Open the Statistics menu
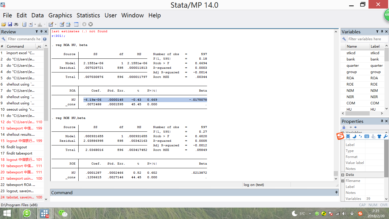This screenshot has height=219, width=389. pyautogui.click(x=88, y=15)
